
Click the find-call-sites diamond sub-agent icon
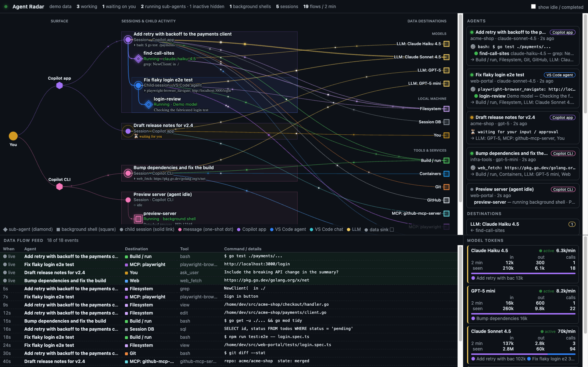click(138, 59)
